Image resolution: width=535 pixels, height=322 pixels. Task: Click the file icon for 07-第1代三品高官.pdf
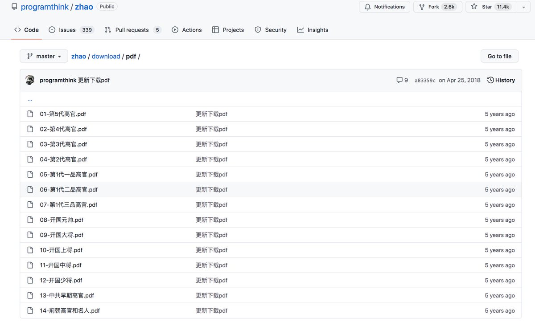[x=30, y=205]
